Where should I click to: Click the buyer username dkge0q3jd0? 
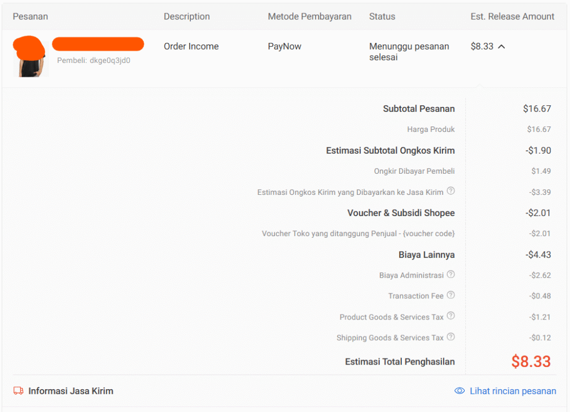(110, 61)
